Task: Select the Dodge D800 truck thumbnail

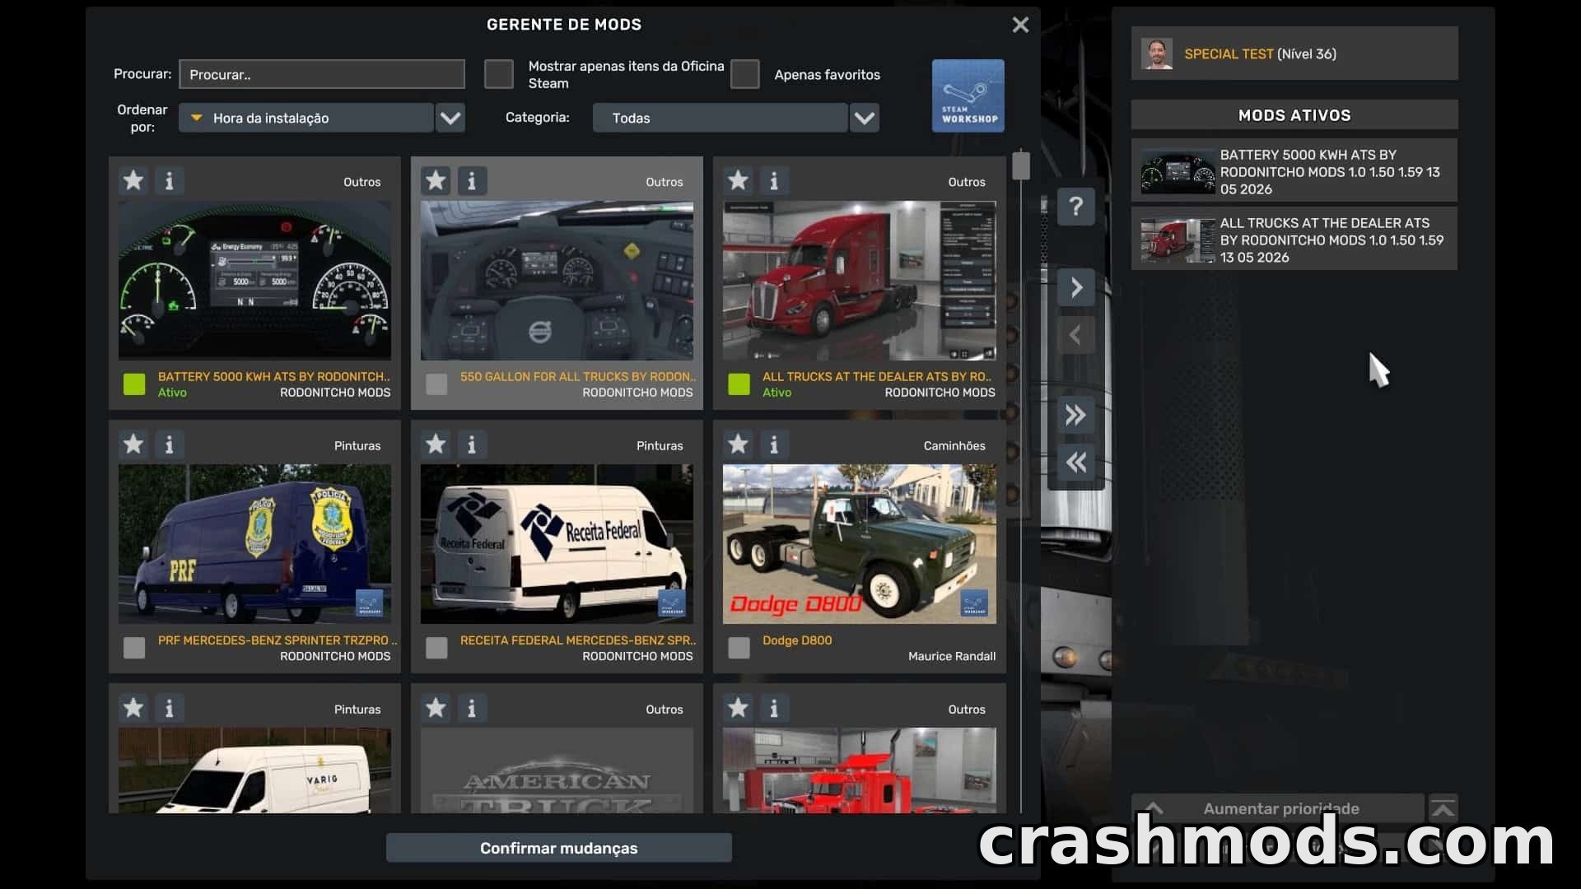Action: pos(859,544)
